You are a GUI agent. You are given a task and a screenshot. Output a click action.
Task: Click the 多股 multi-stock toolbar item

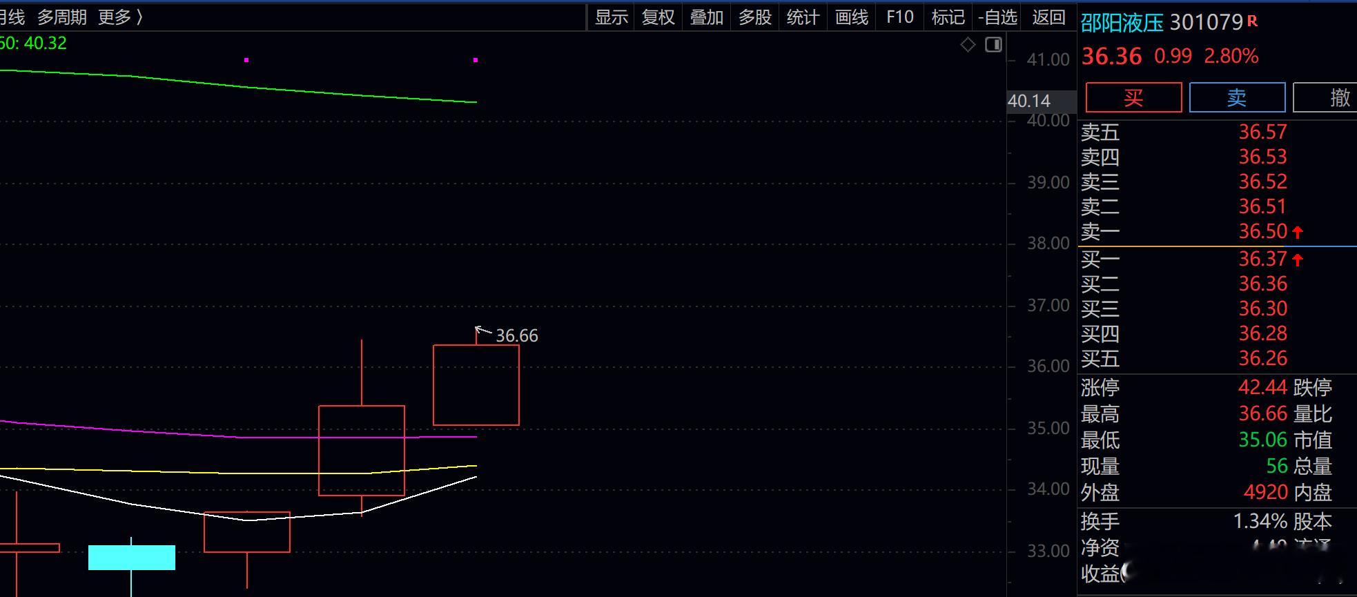click(x=755, y=17)
